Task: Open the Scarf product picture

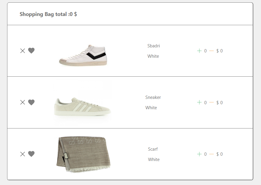Action: tap(83, 154)
